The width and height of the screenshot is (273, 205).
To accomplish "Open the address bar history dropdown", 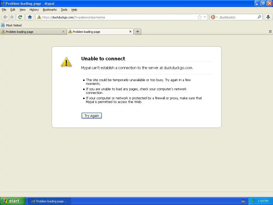I will click(x=205, y=17).
